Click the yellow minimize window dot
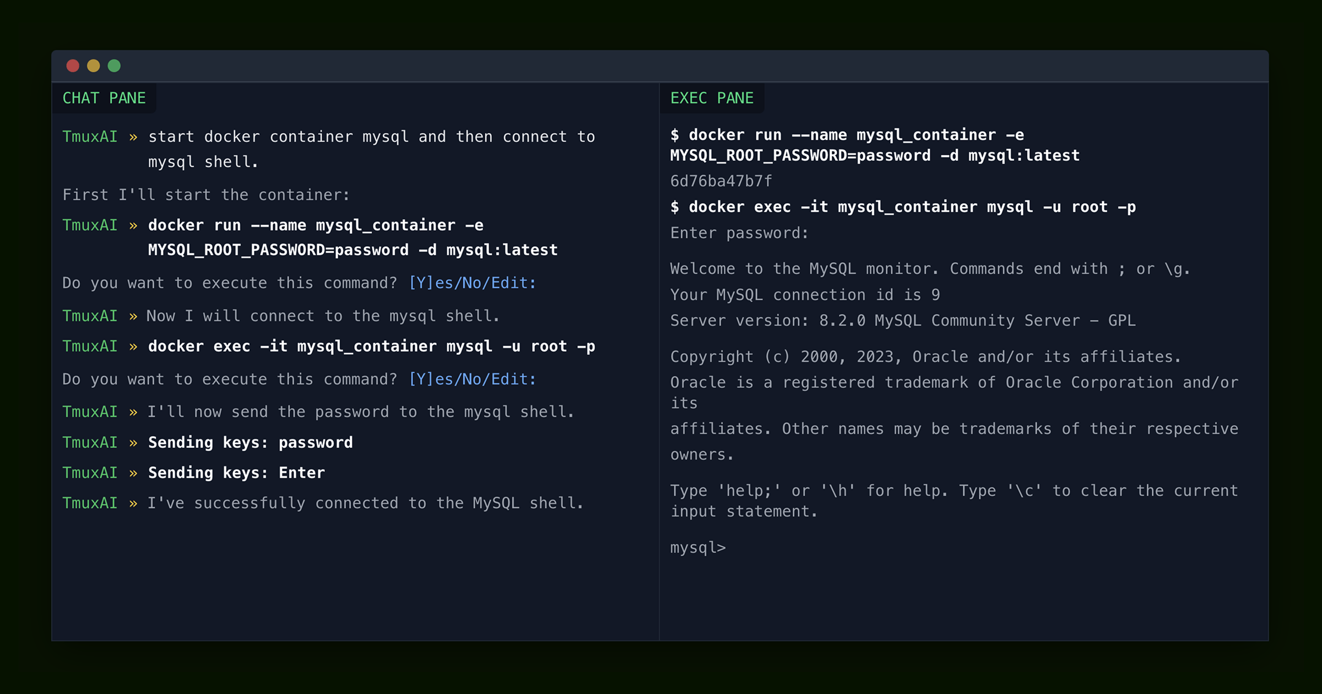The image size is (1322, 694). (94, 66)
